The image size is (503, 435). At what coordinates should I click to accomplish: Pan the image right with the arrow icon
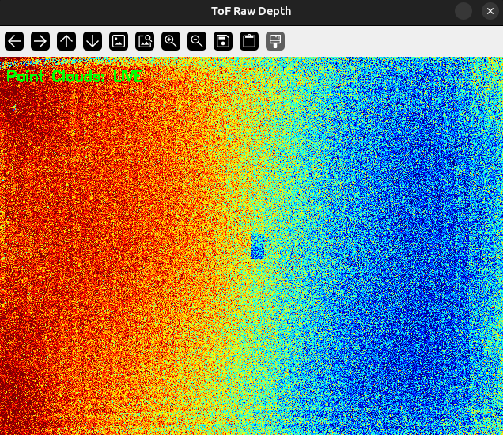click(40, 41)
